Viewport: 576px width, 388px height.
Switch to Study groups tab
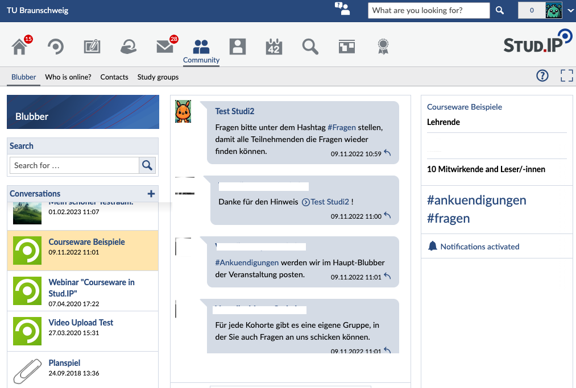[x=158, y=77]
